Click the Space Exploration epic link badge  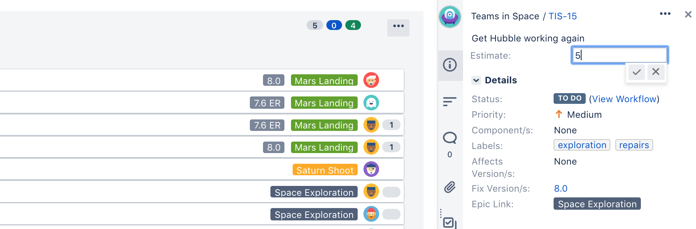[597, 204]
